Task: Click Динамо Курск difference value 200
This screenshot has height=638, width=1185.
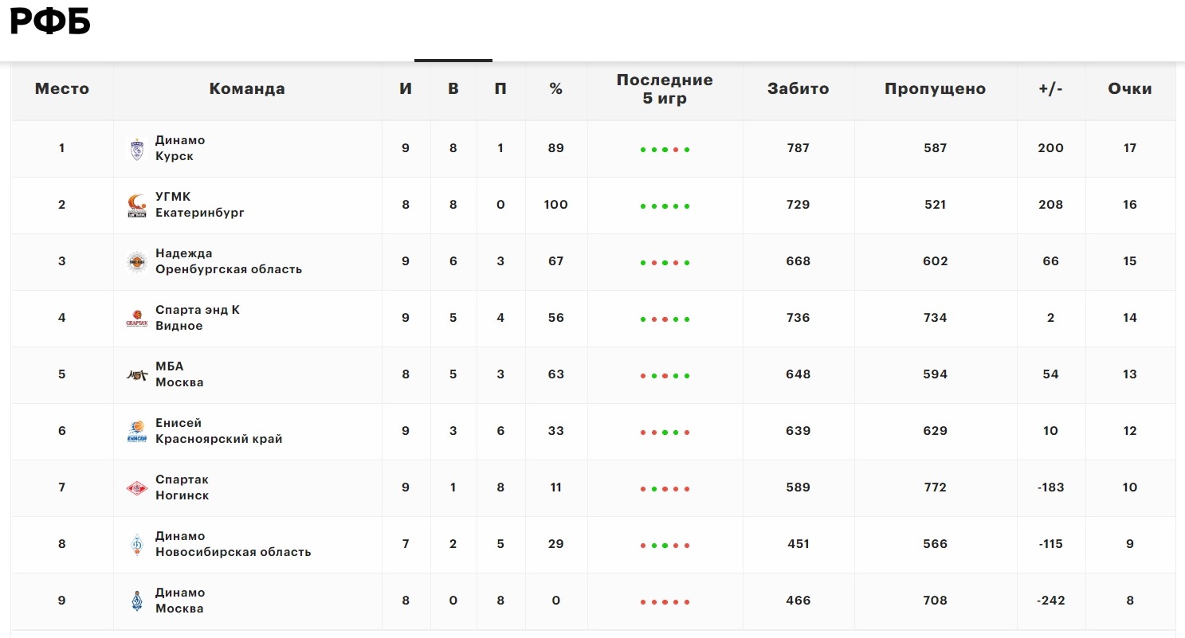Action: tap(1051, 148)
